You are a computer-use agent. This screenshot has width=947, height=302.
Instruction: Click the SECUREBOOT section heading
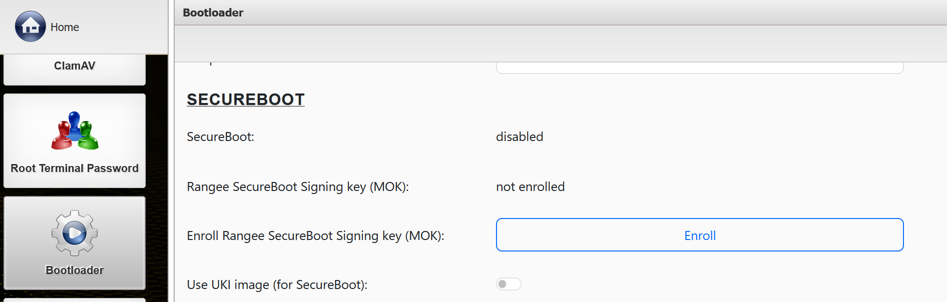(245, 99)
